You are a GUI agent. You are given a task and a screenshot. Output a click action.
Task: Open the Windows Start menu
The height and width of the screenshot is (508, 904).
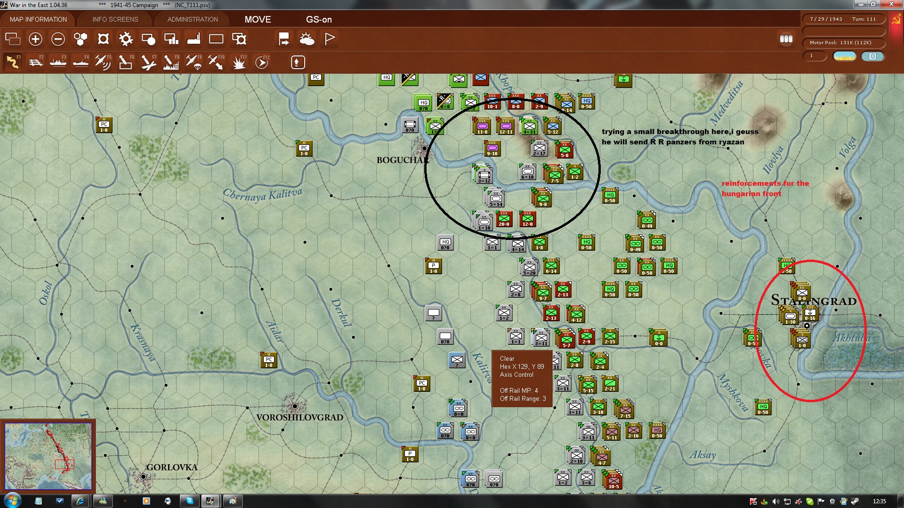coord(12,500)
